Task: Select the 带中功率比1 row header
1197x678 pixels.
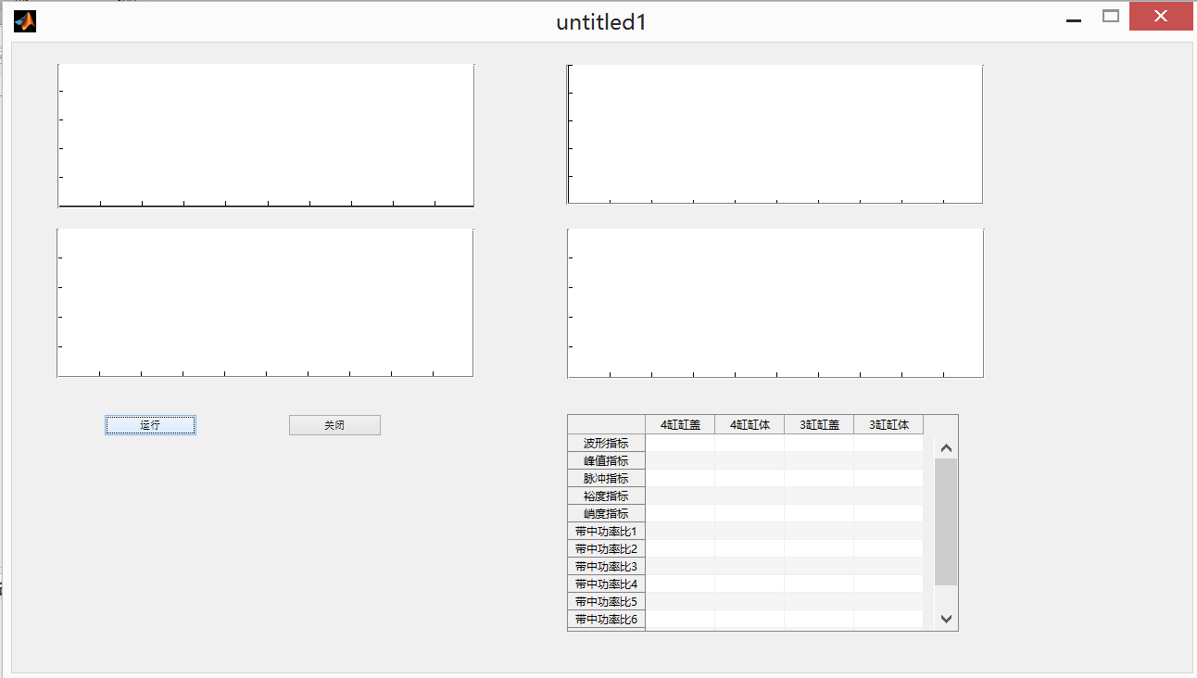Action: [606, 531]
